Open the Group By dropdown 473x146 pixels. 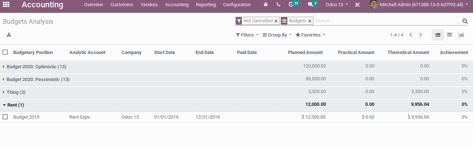[277, 35]
